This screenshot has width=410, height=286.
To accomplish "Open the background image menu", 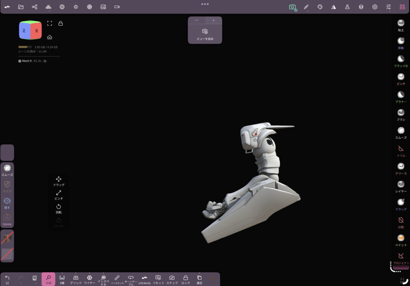I will (x=103, y=7).
